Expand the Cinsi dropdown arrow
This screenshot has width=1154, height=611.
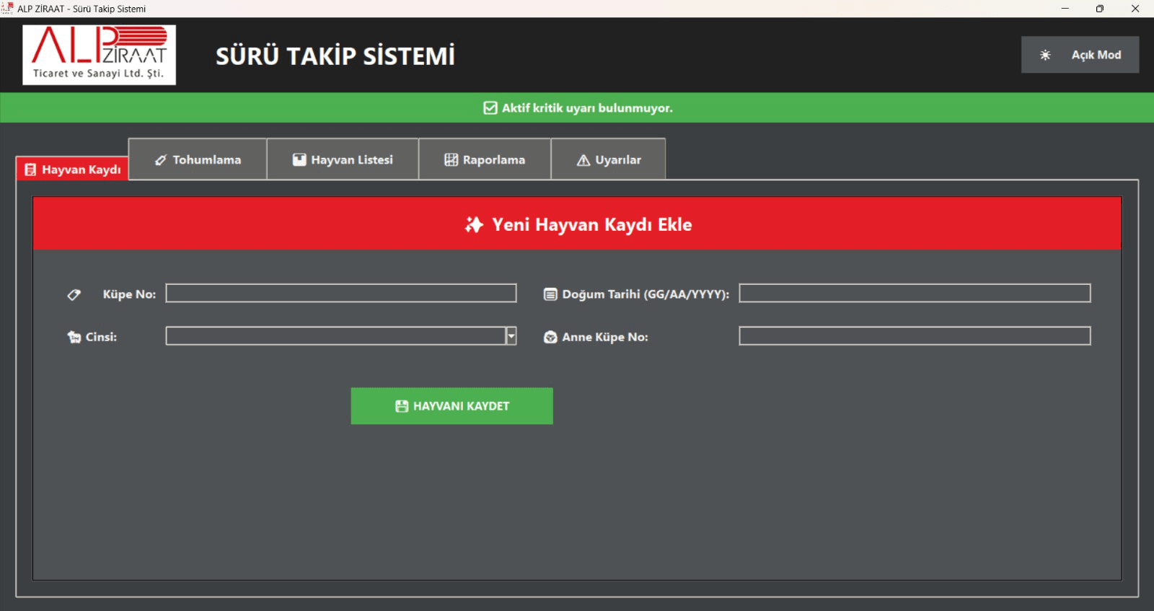pyautogui.click(x=511, y=336)
